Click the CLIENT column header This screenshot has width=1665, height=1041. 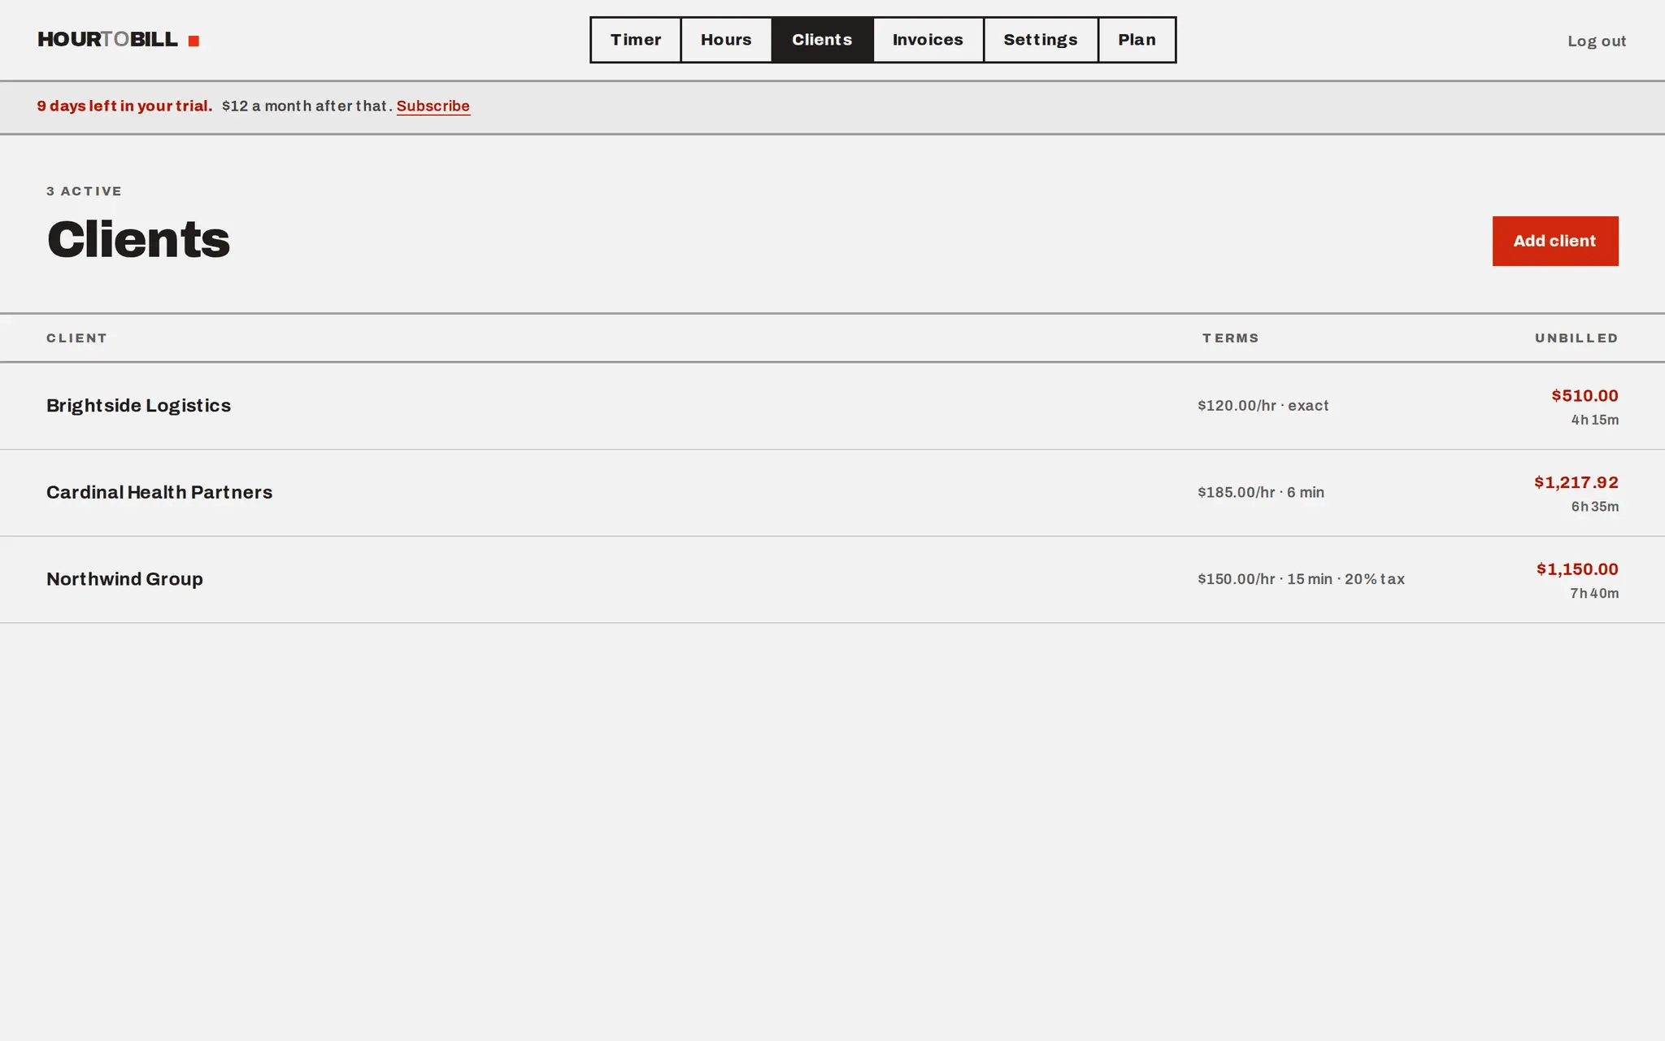[76, 338]
